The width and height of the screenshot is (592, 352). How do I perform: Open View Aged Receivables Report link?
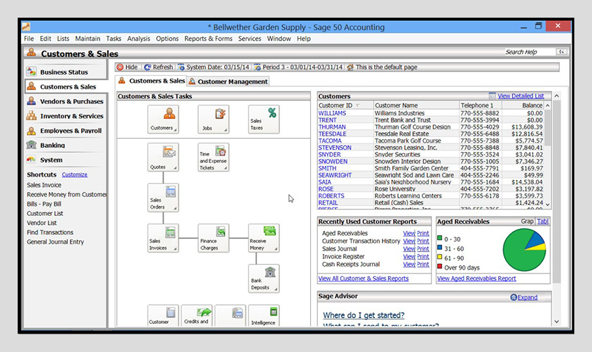coord(476,278)
